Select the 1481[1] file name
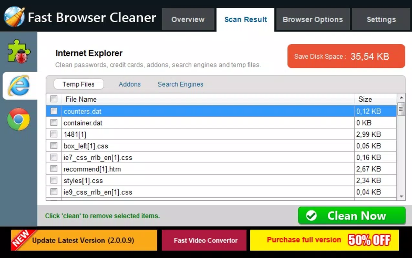Image resolution: width=412 pixels, height=258 pixels. (x=75, y=134)
